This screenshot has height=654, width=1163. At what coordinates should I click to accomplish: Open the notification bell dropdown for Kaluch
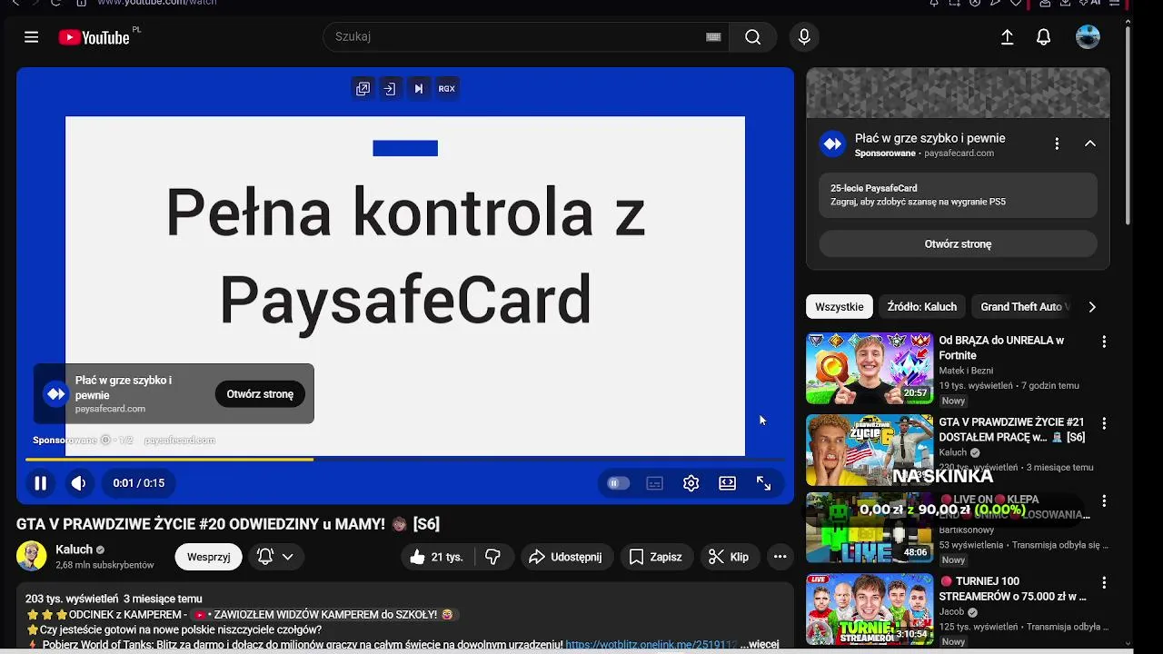tap(276, 557)
